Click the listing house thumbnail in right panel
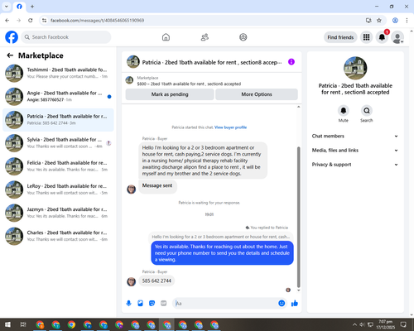The height and width of the screenshot is (331, 414). pos(355,68)
